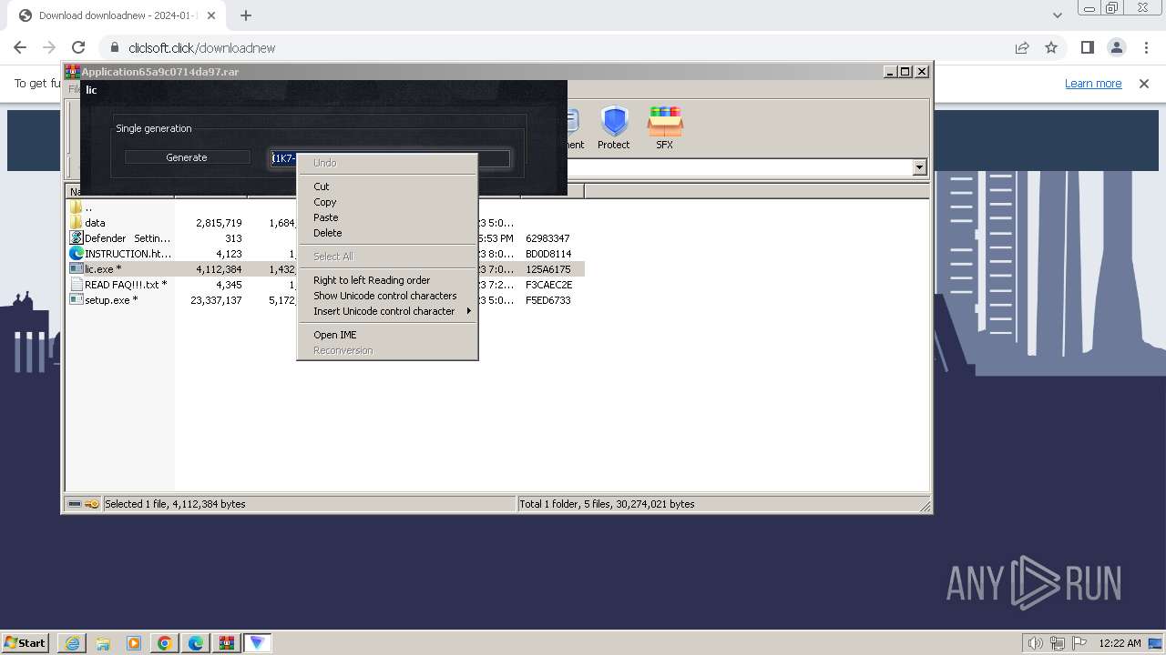Select Right to left Reading order
1166x655 pixels.
pyautogui.click(x=387, y=280)
